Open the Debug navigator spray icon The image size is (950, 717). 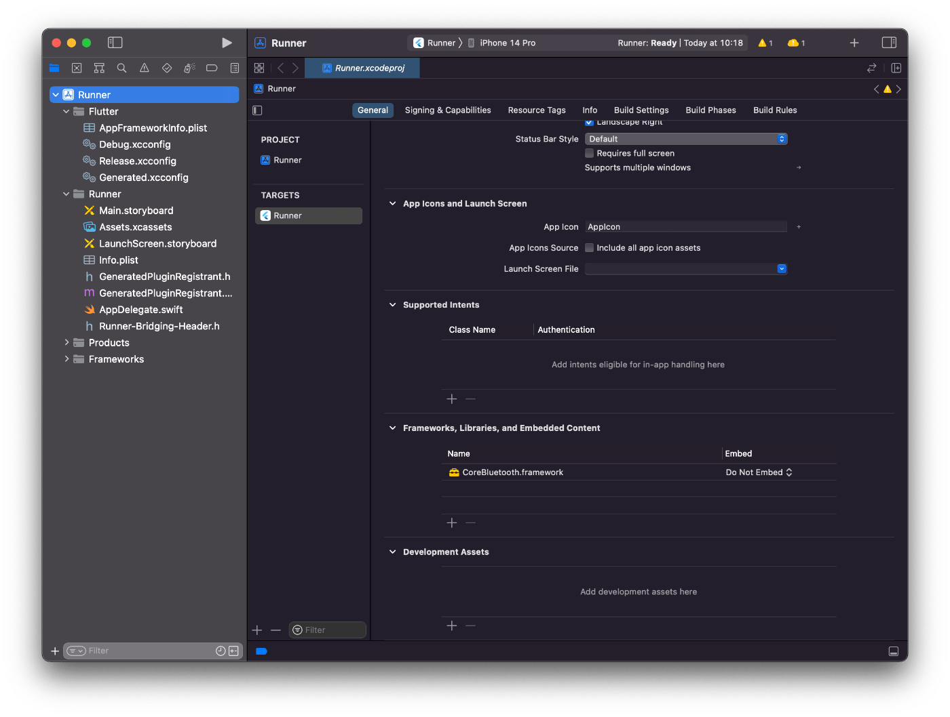[189, 68]
